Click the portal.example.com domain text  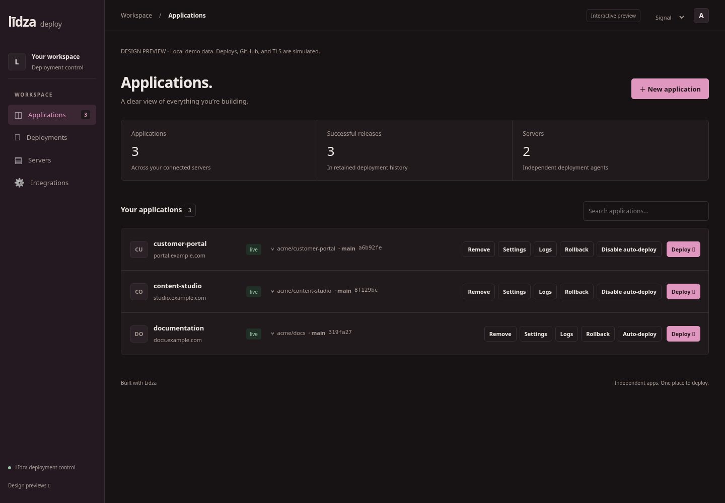[179, 256]
